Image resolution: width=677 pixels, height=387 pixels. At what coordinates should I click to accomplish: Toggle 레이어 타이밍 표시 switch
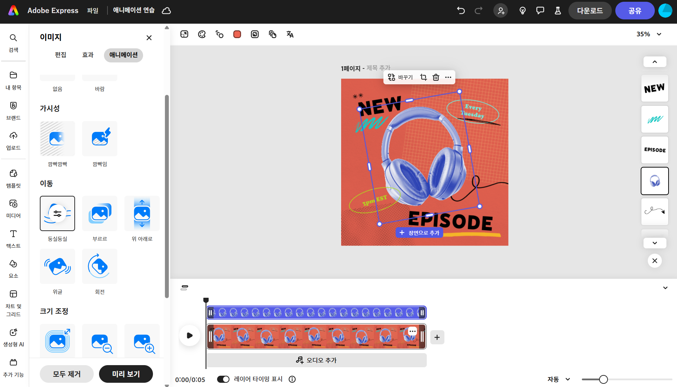pyautogui.click(x=223, y=379)
